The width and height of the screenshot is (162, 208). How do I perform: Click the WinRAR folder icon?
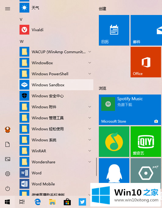(24, 151)
